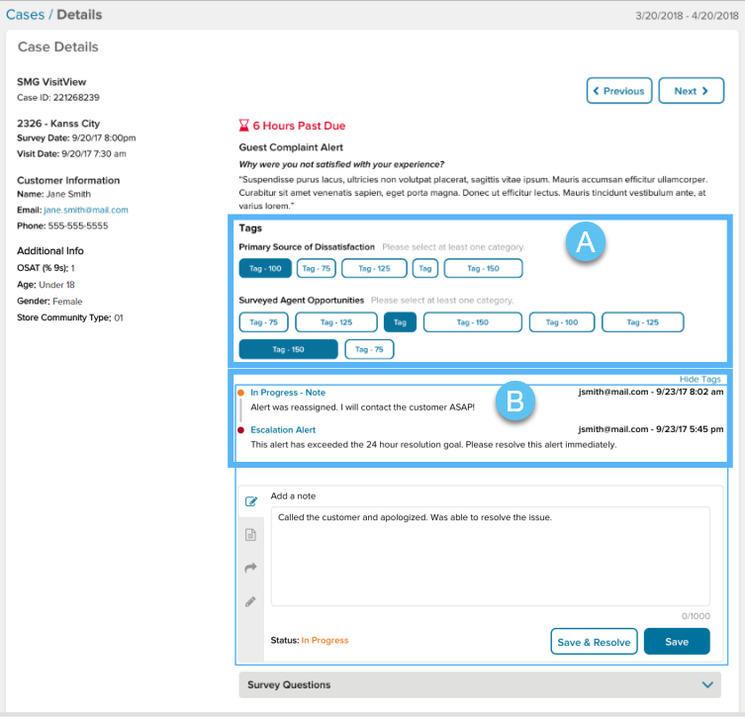Click the circled A annotation marker
The image size is (745, 719).
[x=585, y=244]
